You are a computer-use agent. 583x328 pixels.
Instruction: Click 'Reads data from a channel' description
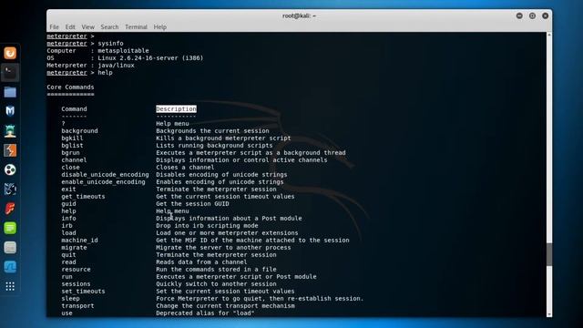(201, 262)
